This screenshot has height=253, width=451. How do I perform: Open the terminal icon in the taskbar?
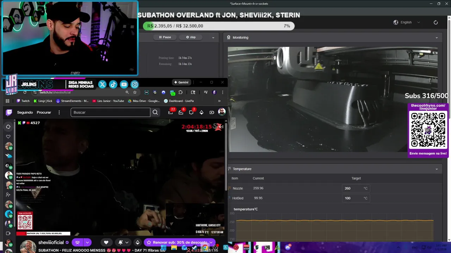click(x=267, y=247)
